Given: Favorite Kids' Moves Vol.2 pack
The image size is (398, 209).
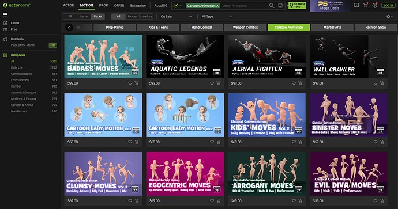Looking at the screenshot, I should (x=294, y=142).
